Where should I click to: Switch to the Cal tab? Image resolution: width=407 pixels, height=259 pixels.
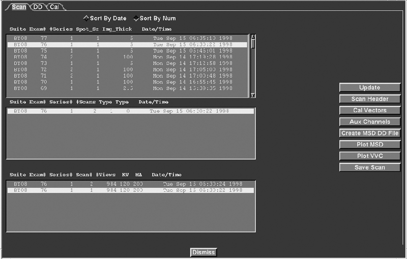click(53, 7)
